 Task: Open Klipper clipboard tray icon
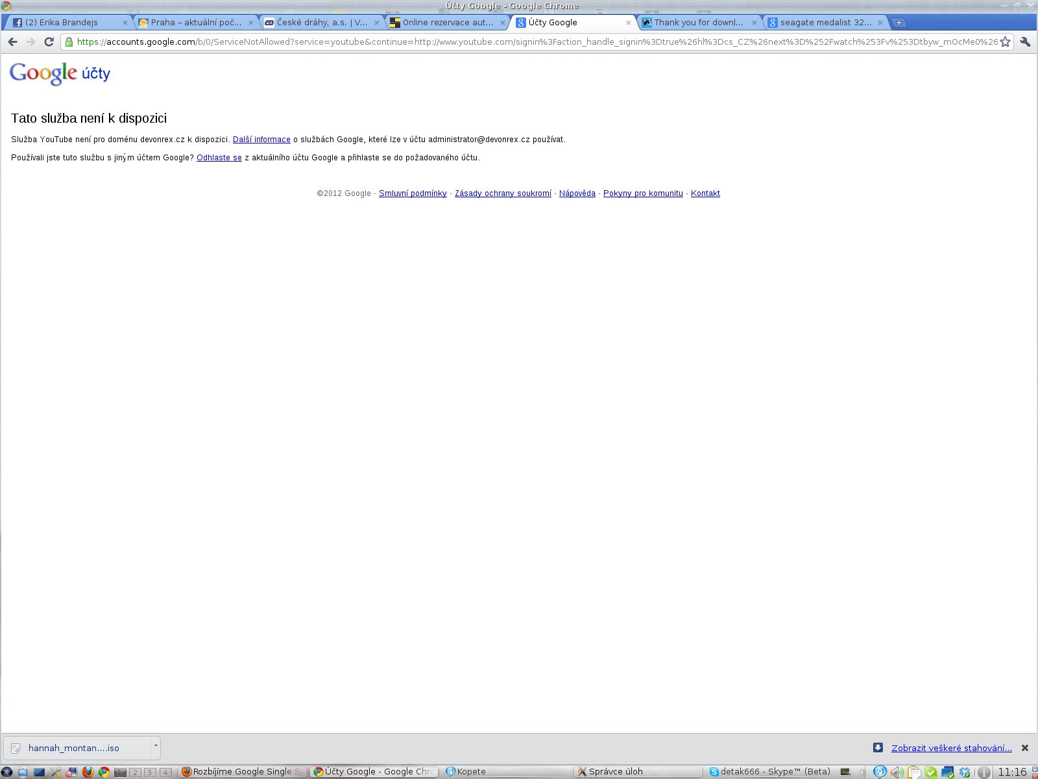point(914,772)
